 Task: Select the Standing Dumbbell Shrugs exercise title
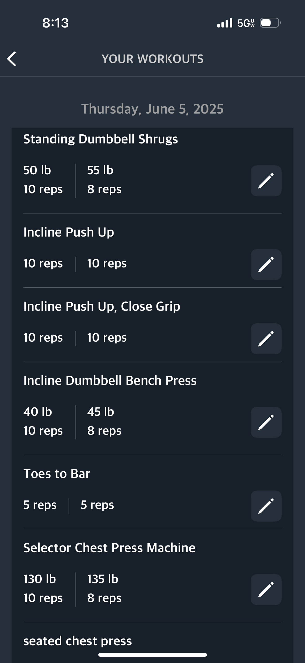[101, 139]
